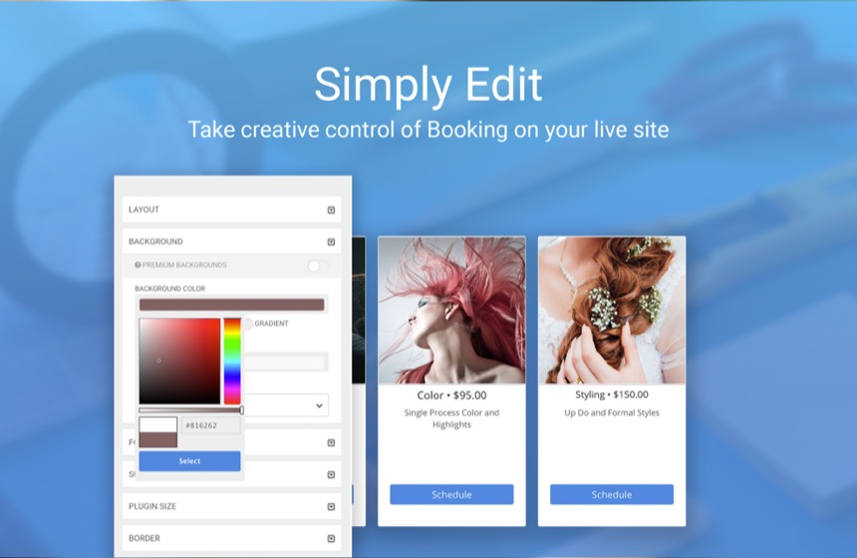Click the Select button in color picker
Screen dimensions: 857x558
tap(189, 460)
